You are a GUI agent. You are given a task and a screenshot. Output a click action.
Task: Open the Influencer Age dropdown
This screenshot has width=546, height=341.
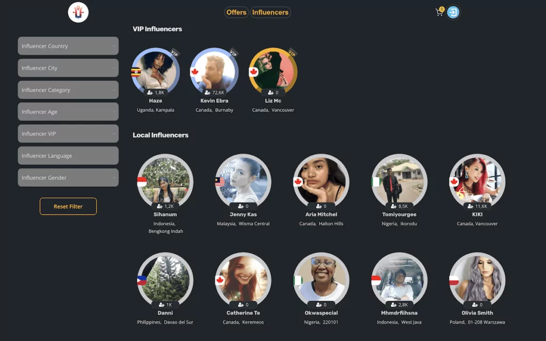(x=68, y=112)
